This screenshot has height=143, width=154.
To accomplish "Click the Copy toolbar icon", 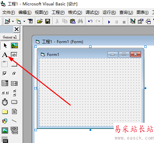I will pyautogui.click(x=65, y=21).
